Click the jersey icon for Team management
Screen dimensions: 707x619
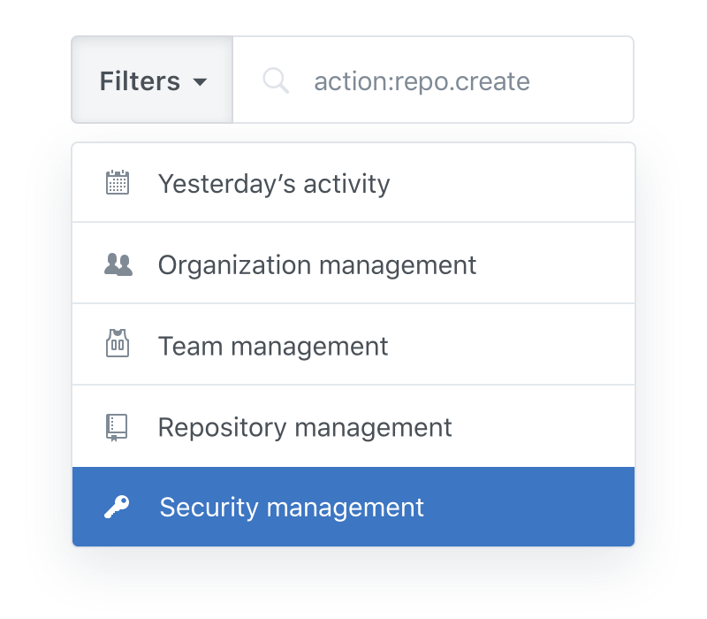(x=118, y=343)
